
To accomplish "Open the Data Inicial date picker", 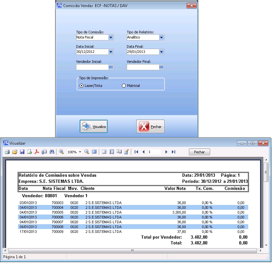I will (111, 52).
